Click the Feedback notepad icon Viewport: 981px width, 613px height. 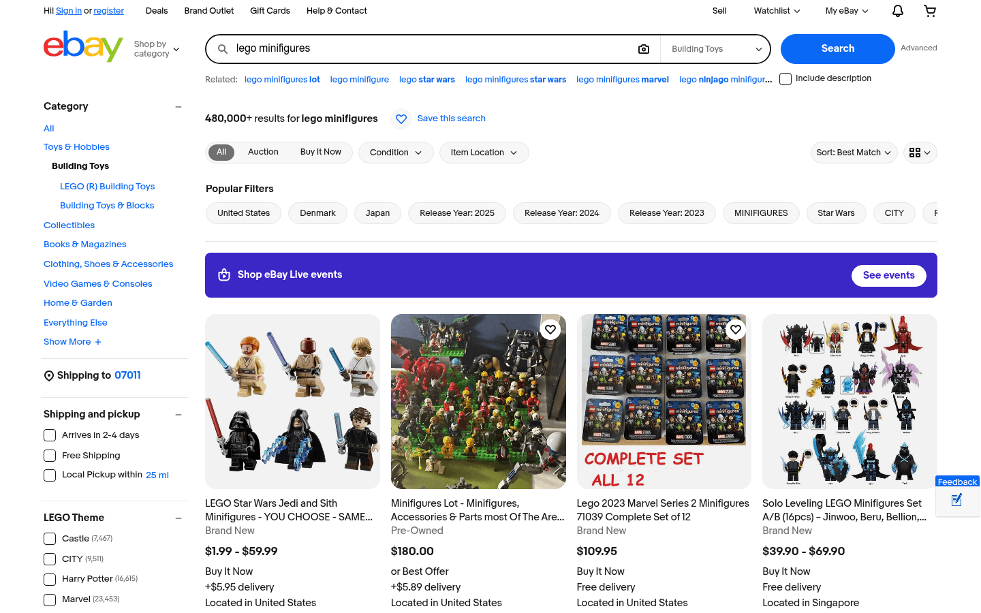pyautogui.click(x=957, y=501)
